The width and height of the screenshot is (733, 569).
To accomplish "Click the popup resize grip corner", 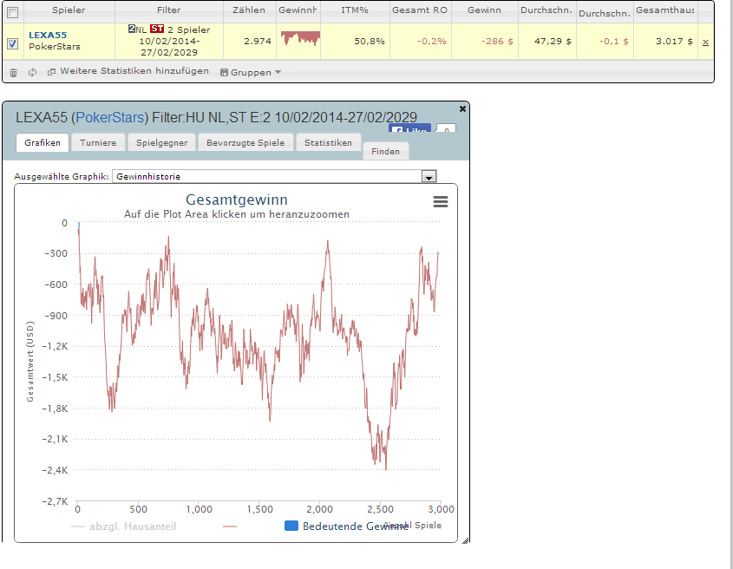I will coord(465,540).
